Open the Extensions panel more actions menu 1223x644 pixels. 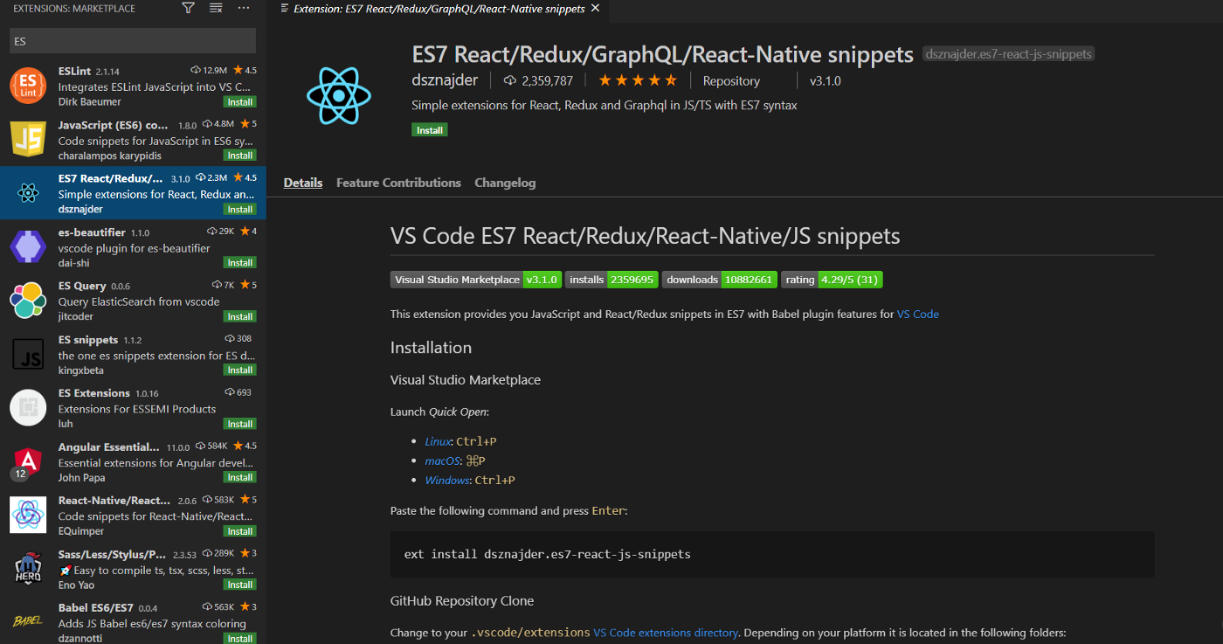pyautogui.click(x=244, y=8)
